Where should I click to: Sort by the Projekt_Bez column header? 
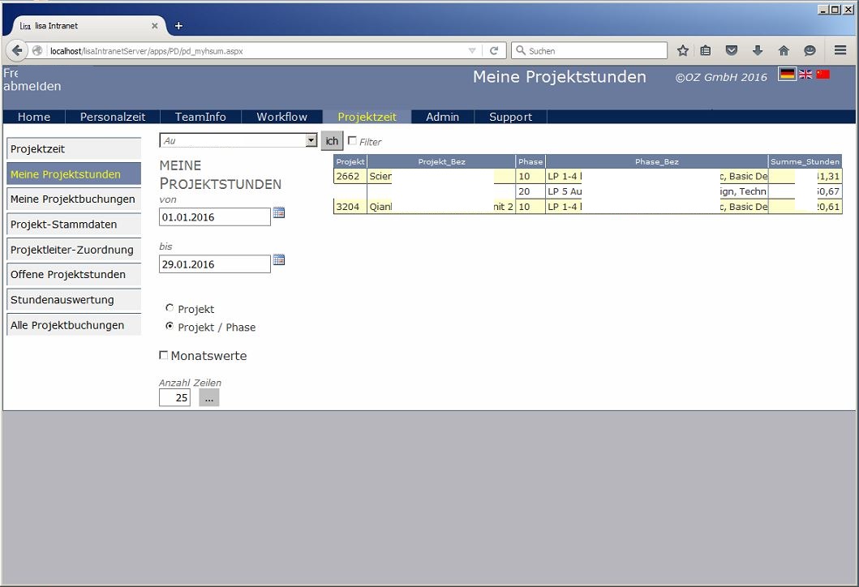pyautogui.click(x=441, y=161)
